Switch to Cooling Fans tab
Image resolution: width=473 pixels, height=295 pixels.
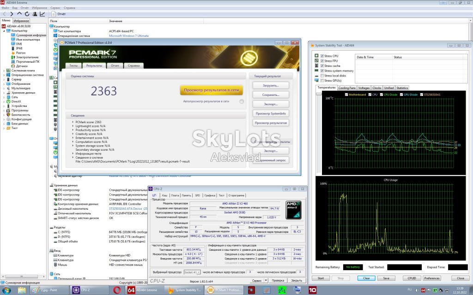(347, 88)
